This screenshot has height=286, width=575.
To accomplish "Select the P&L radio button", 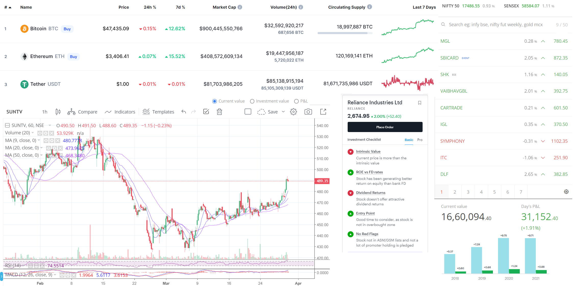I will (x=296, y=101).
